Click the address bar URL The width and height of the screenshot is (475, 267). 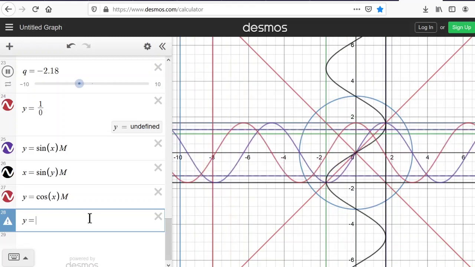pyautogui.click(x=158, y=9)
